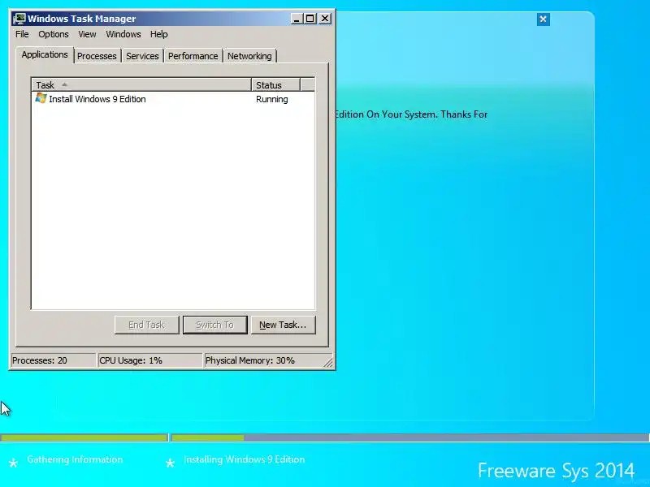The width and height of the screenshot is (650, 487).
Task: Maximize the Task Manager window
Action: 310,19
